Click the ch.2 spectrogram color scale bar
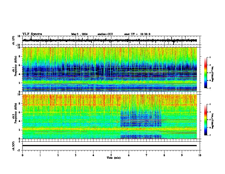This screenshot has width=225, height=174. click(x=205, y=120)
